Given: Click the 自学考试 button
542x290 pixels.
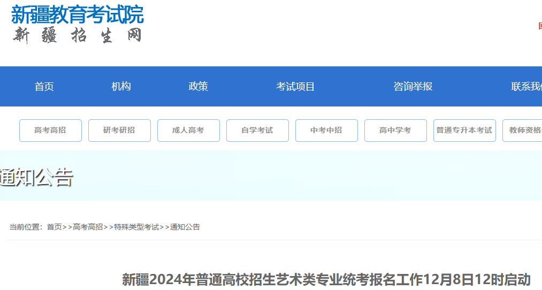Looking at the screenshot, I should pyautogui.click(x=257, y=131).
